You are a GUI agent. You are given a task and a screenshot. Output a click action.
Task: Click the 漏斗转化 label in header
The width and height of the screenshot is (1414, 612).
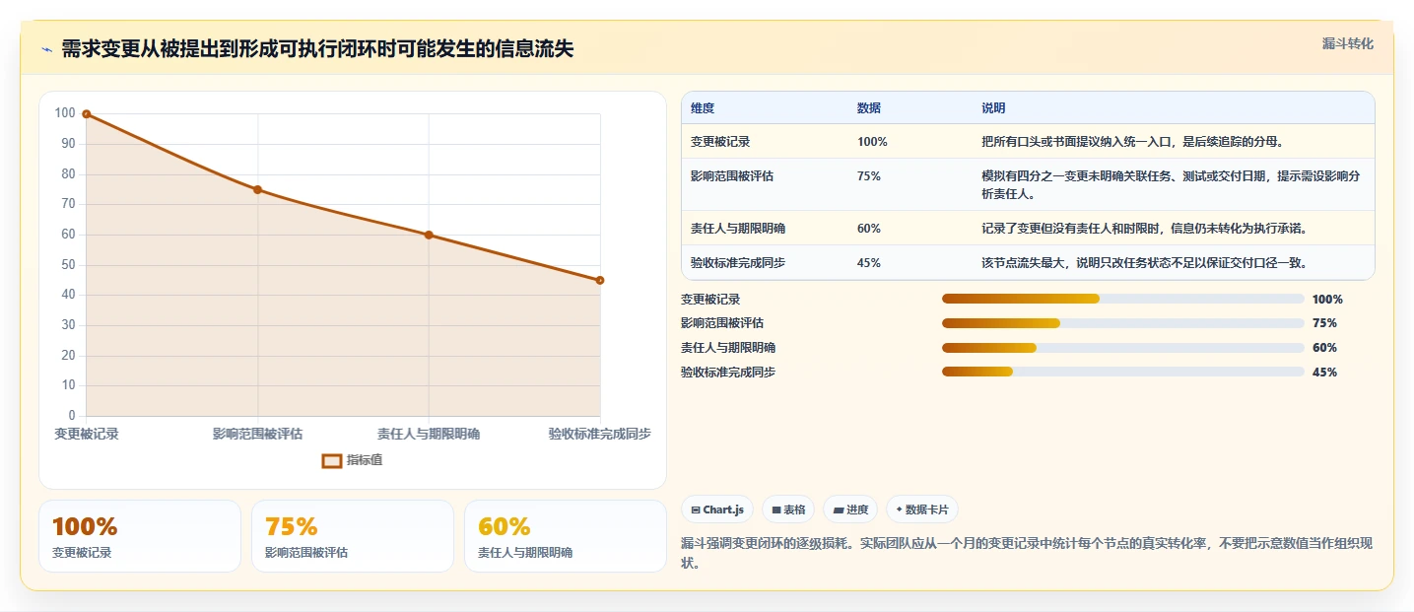tap(1347, 44)
